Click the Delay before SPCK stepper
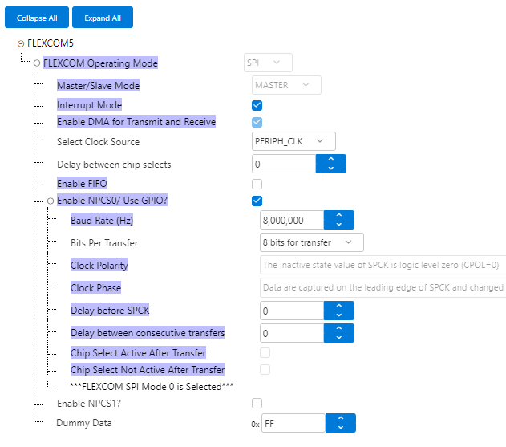The width and height of the screenshot is (506, 447). click(338, 311)
